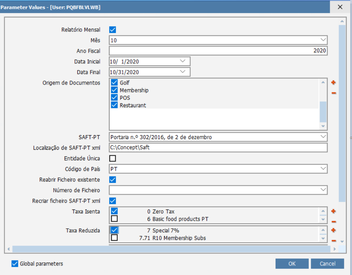The width and height of the screenshot is (352, 275).
Task: Check 6 Basic food products PT
Action: pyautogui.click(x=114, y=219)
